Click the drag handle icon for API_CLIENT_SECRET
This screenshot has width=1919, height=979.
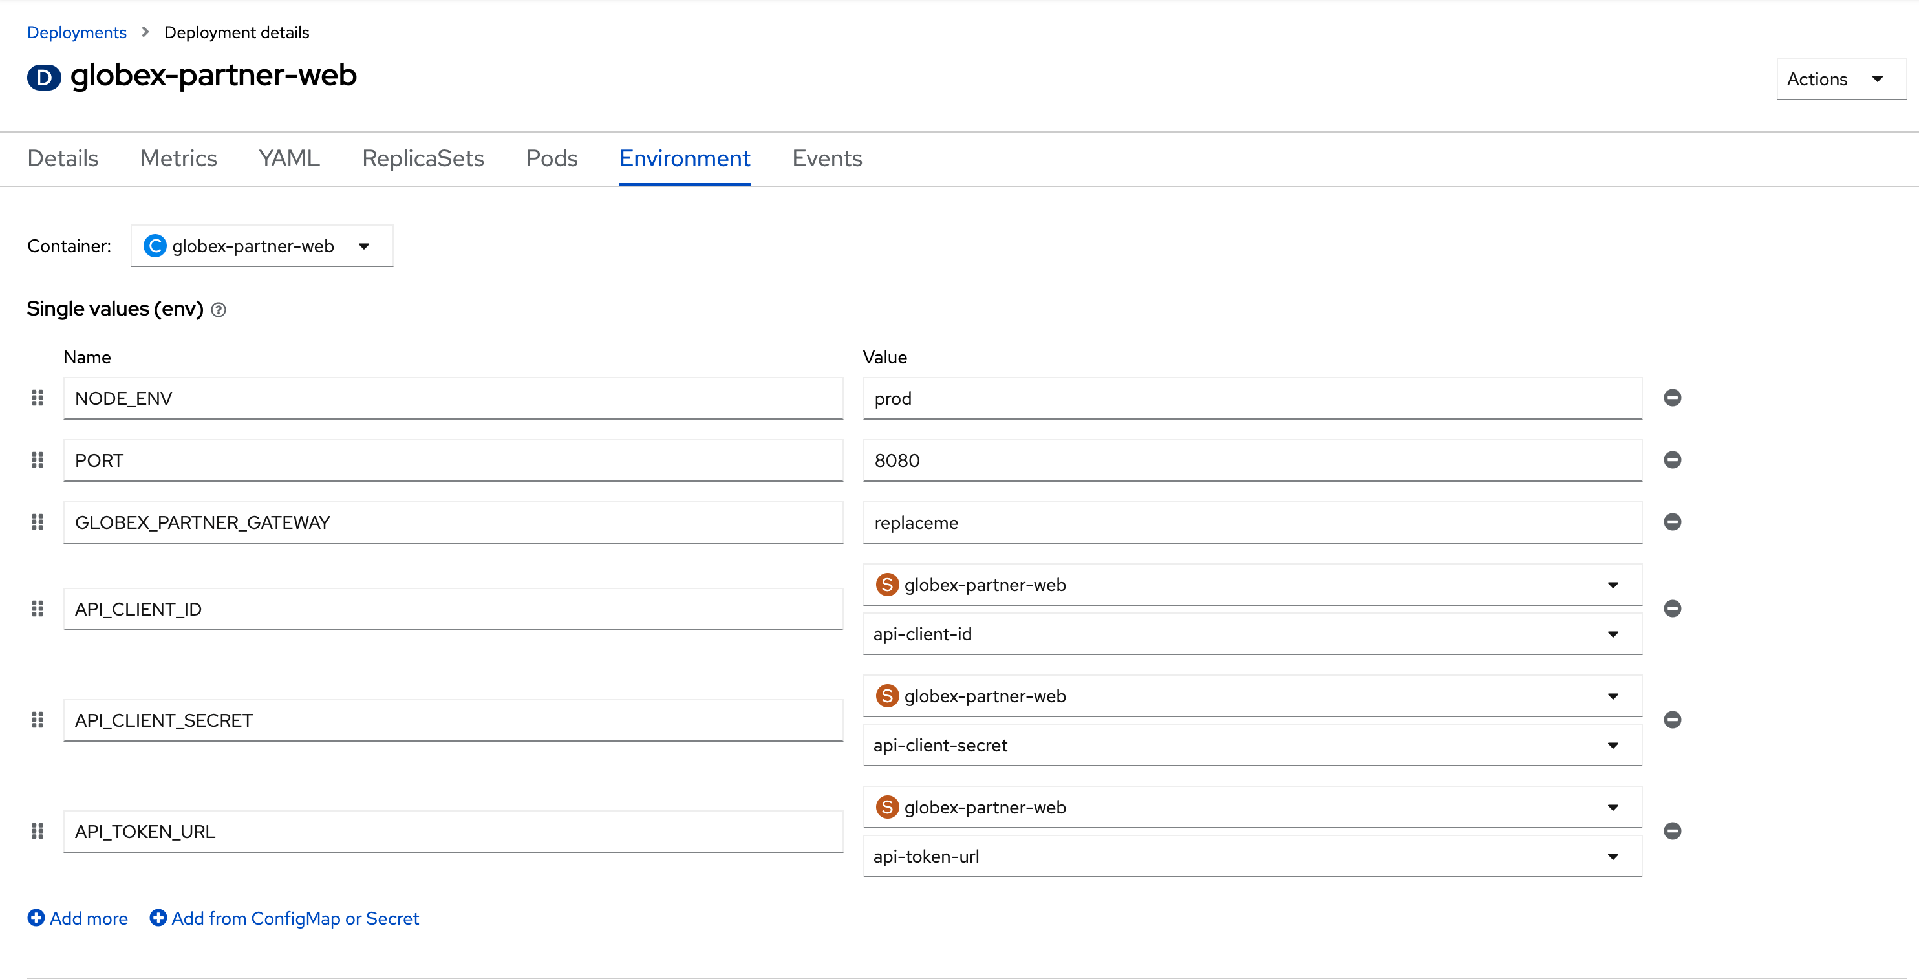tap(38, 719)
